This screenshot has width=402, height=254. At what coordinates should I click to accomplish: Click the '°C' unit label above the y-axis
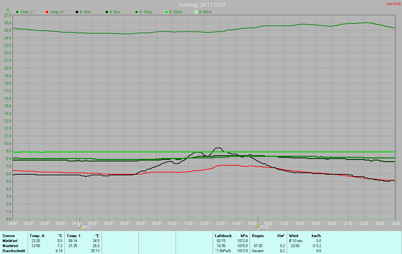[x=8, y=10]
